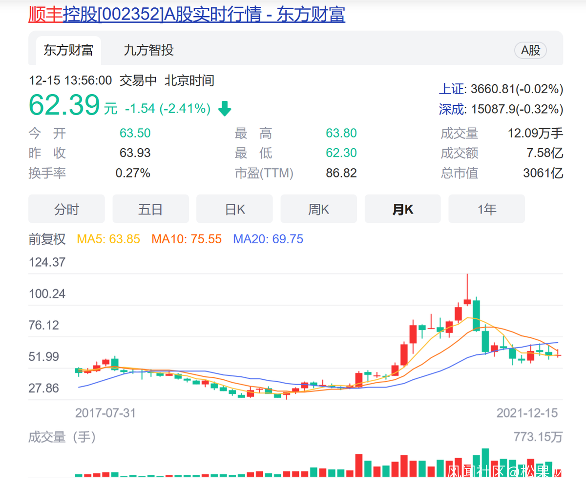Click the 124.37 axis label
The width and height of the screenshot is (586, 487).
coord(47,262)
